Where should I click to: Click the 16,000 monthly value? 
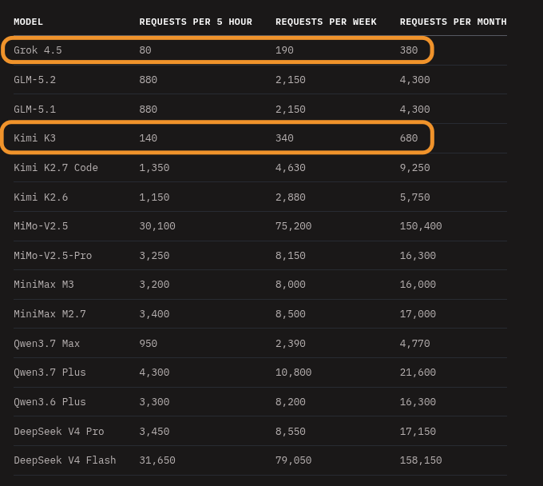point(418,285)
